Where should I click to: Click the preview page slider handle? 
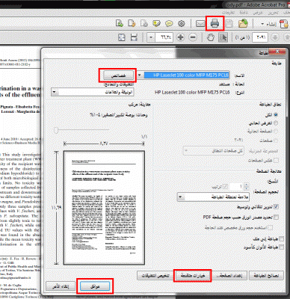pyautogui.click(x=56, y=130)
